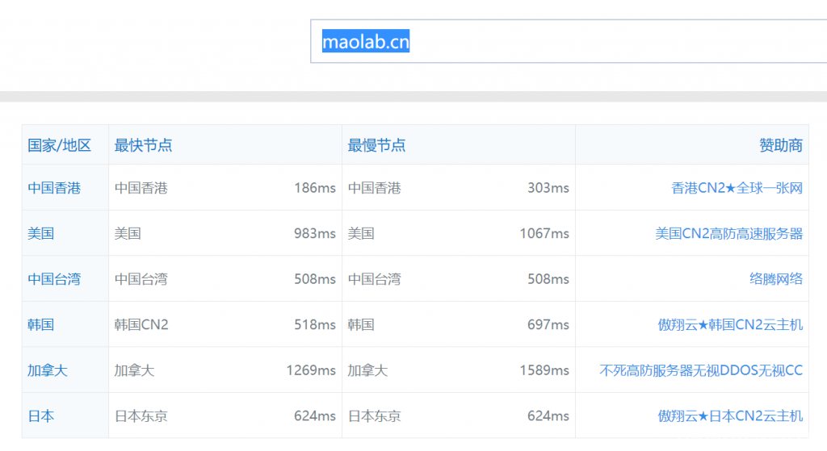The image size is (827, 451).
Task: Open the 中国香港 link in the region column
Action: click(54, 188)
